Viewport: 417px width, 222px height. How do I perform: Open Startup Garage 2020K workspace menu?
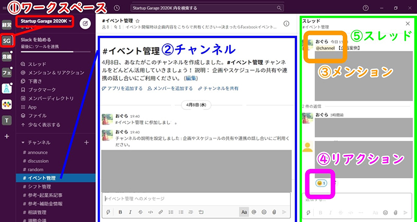tap(46, 21)
